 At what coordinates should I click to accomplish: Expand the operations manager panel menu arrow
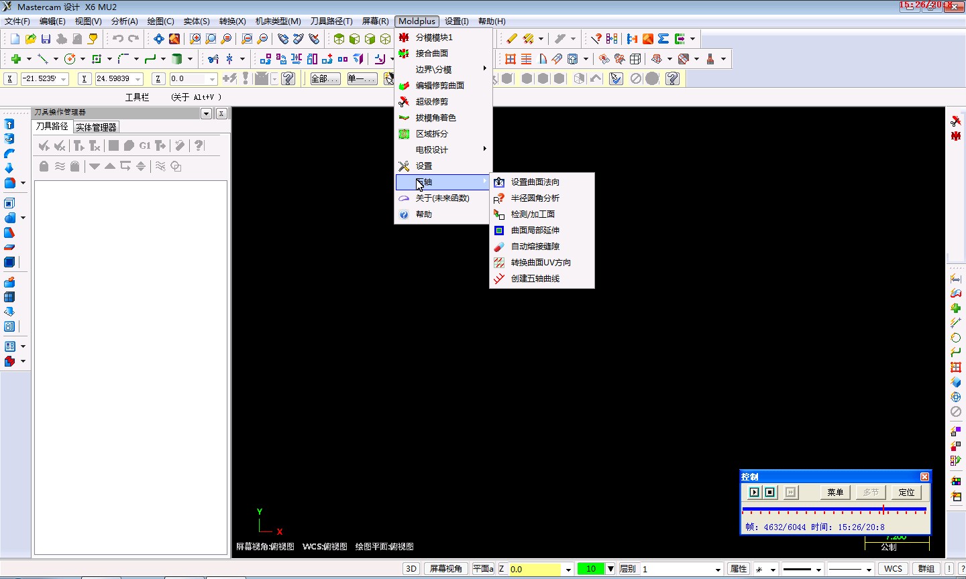tap(207, 114)
